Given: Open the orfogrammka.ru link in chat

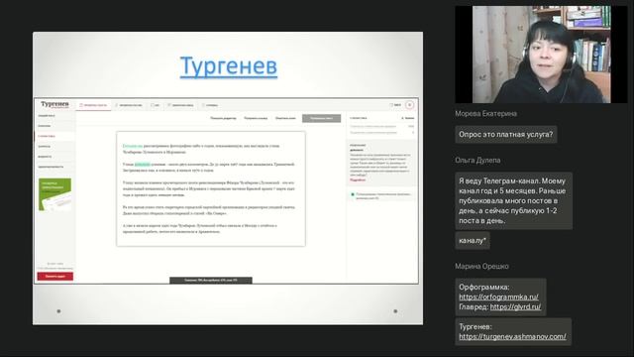Looking at the screenshot, I should 498,297.
